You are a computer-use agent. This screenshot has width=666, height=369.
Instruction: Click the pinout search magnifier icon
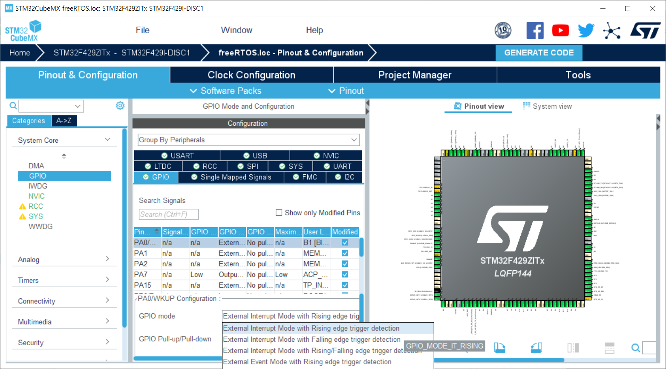coord(636,348)
